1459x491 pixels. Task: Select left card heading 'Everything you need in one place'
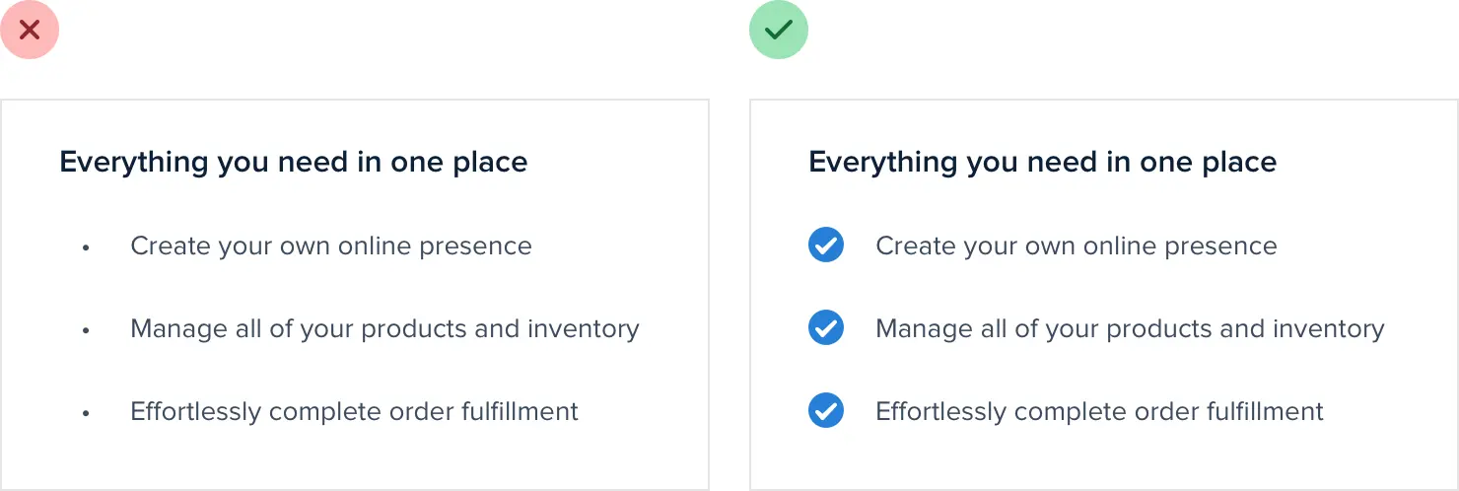pyautogui.click(x=293, y=162)
